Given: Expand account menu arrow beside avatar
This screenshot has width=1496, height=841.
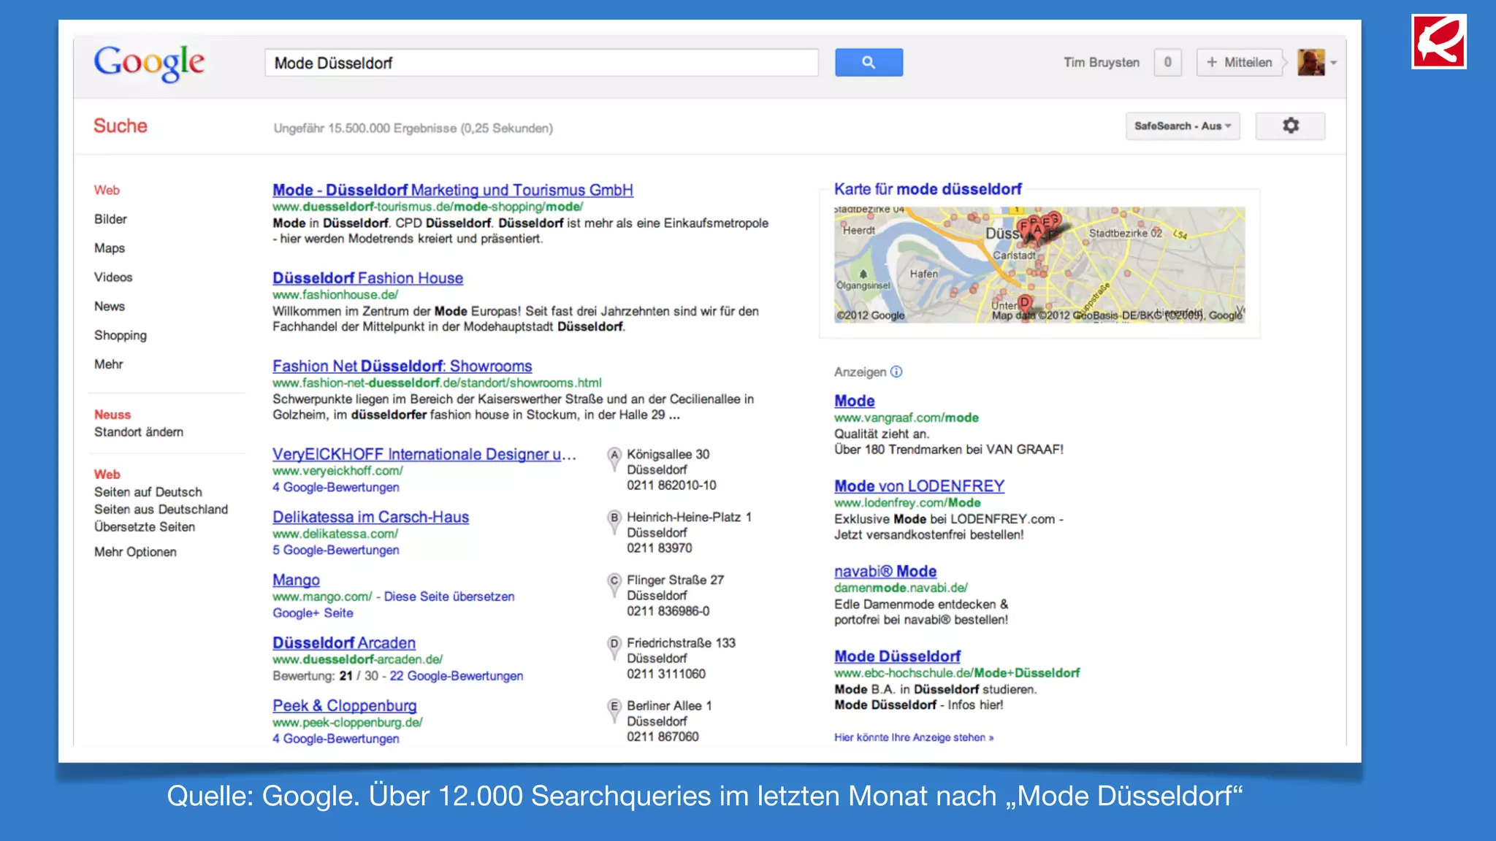Looking at the screenshot, I should point(1334,64).
